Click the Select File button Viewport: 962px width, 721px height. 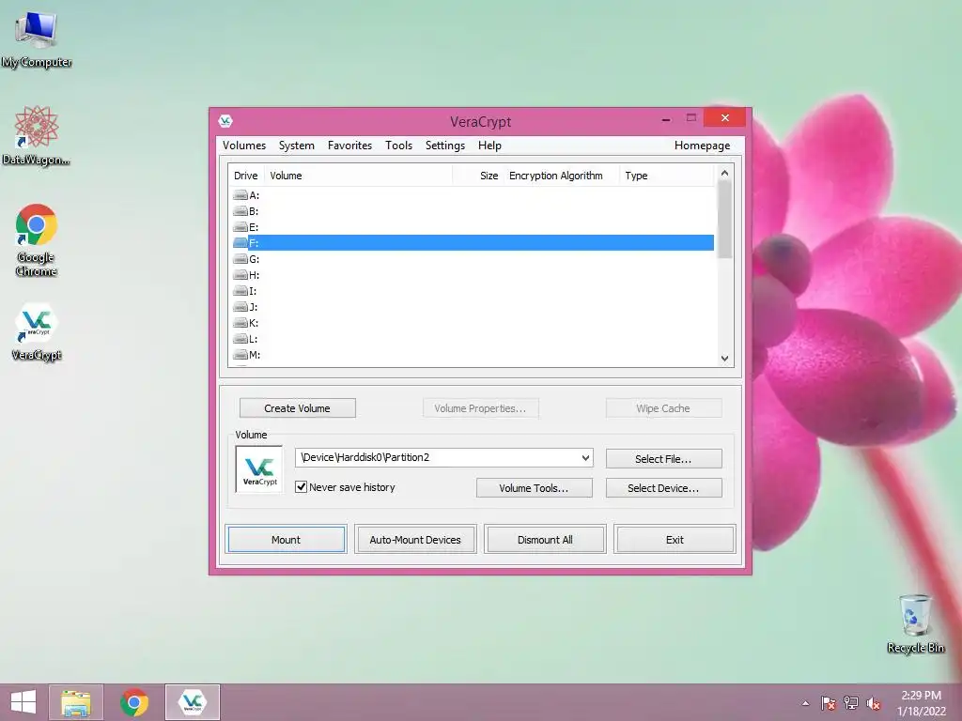[x=664, y=458]
